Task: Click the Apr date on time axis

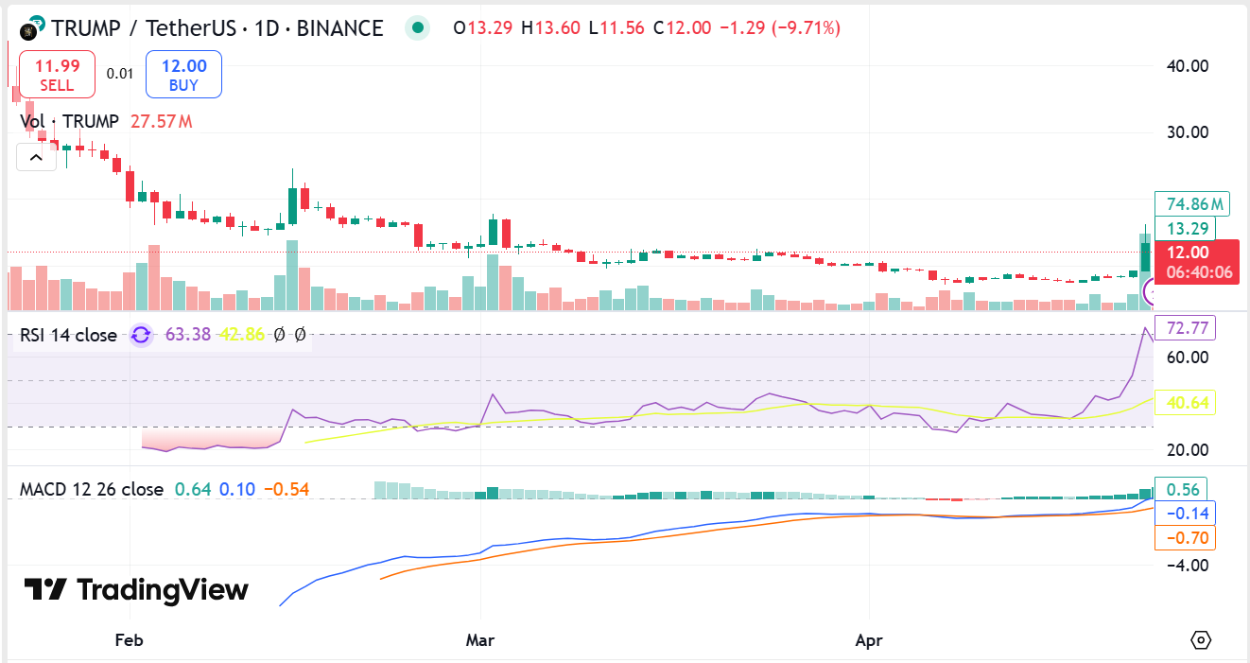Action: (x=869, y=640)
